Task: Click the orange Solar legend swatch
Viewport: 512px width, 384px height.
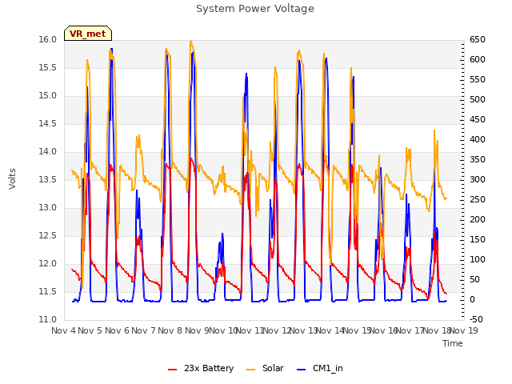Action: [250, 370]
